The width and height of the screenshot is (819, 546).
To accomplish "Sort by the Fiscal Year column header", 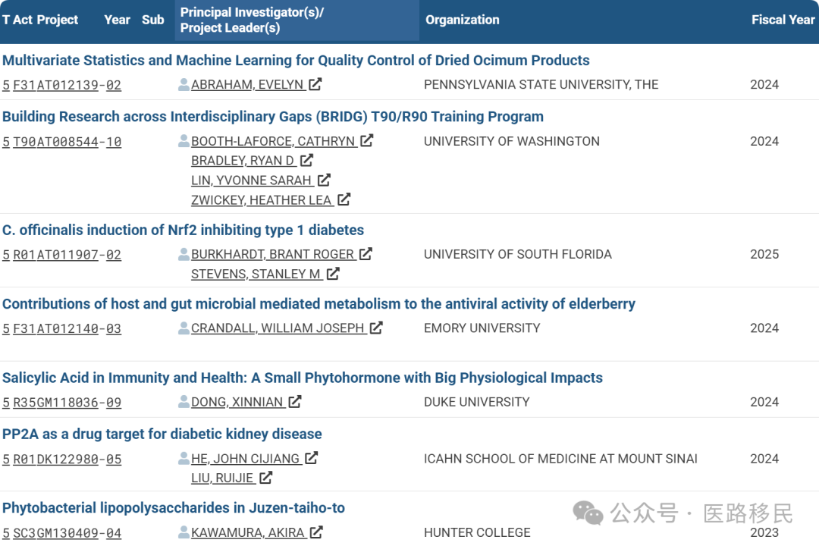I will 783,20.
